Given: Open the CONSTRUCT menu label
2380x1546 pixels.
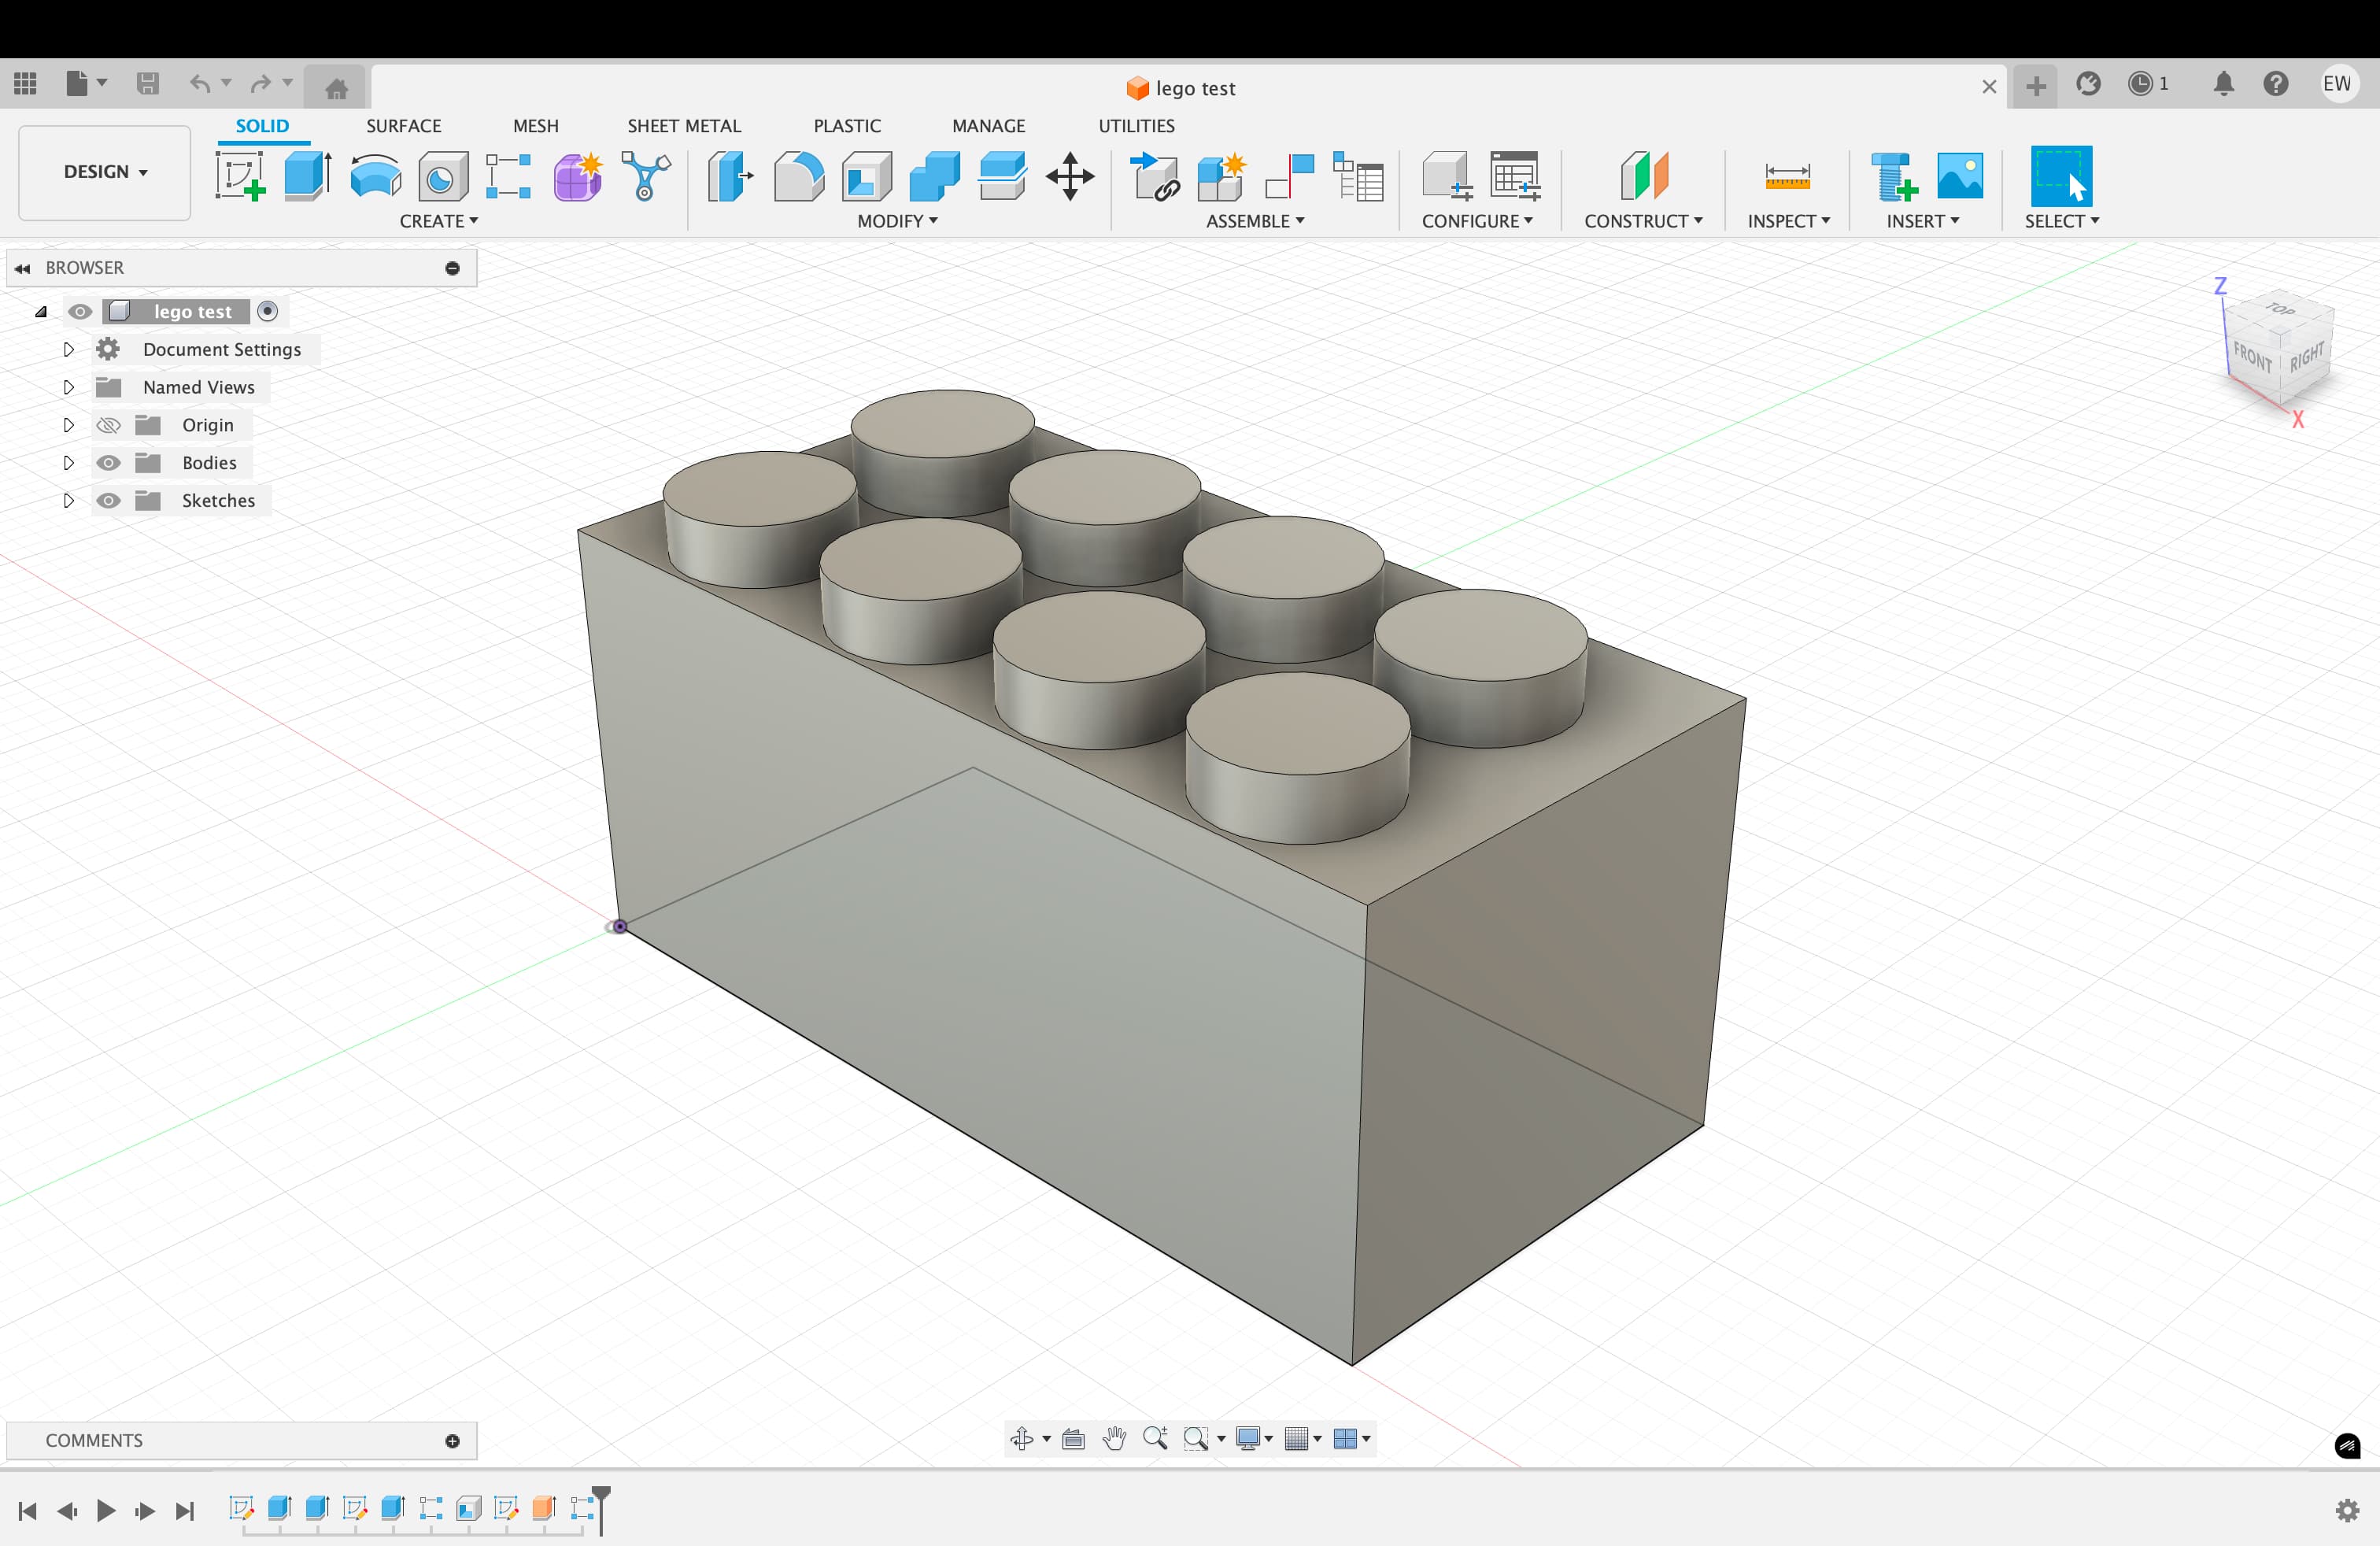Looking at the screenshot, I should pyautogui.click(x=1642, y=221).
